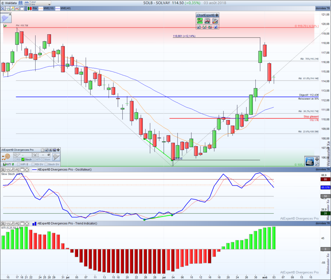Open Trend Indicator panel settings tools icon

[x=3, y=223]
